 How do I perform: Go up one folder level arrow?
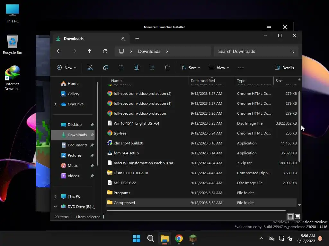tap(90, 51)
